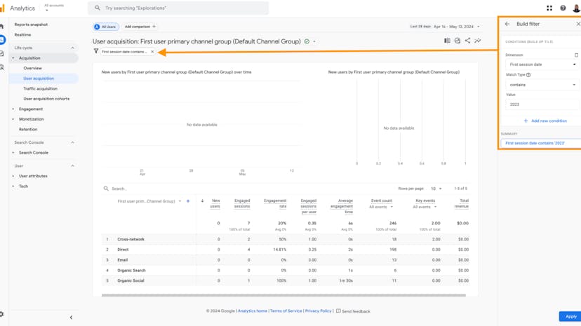This screenshot has width=581, height=326.
Task: Share this report via share icon
Action: [x=467, y=41]
